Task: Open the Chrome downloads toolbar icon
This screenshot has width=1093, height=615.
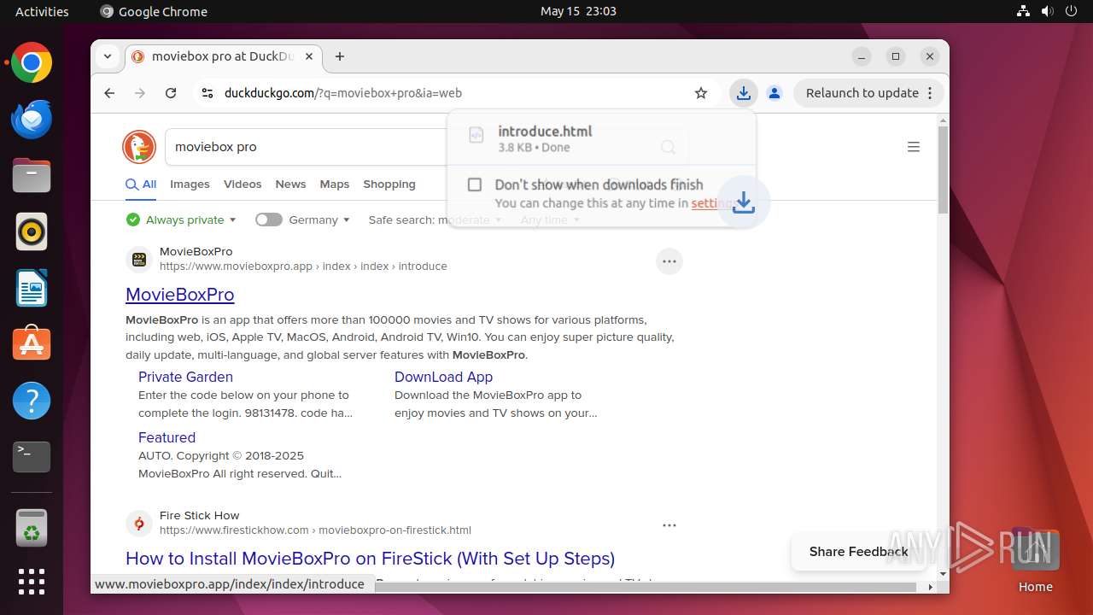Action: (x=744, y=93)
